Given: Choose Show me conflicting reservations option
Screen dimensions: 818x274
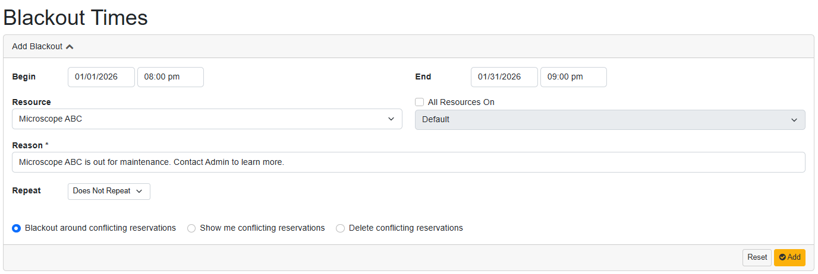Looking at the screenshot, I should coord(191,228).
